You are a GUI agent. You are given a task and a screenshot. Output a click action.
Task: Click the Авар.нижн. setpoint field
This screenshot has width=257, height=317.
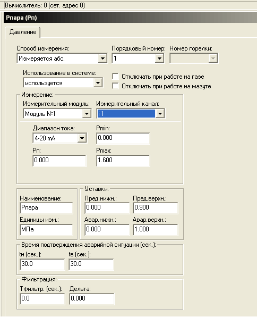click(x=107, y=230)
